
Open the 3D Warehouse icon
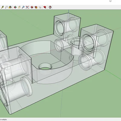32,7
